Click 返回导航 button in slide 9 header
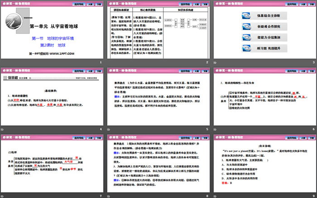Screen dimensions: 317x198 (x=292, y=138)
